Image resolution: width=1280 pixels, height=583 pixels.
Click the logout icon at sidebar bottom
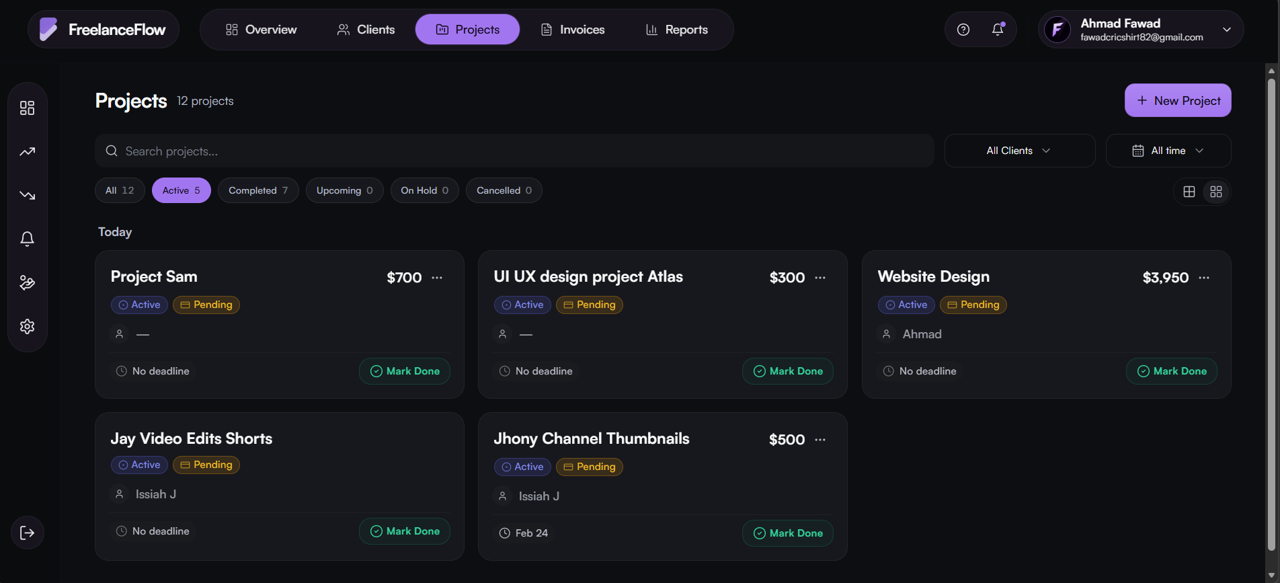tap(27, 533)
